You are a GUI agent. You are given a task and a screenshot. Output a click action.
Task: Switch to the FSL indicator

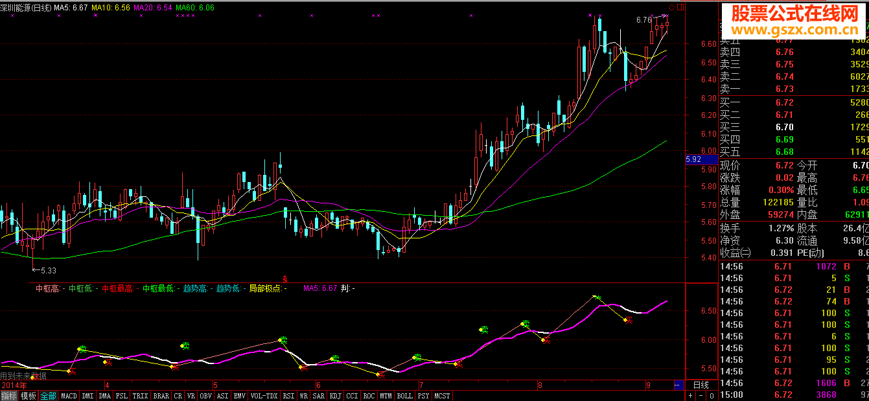[x=122, y=395]
